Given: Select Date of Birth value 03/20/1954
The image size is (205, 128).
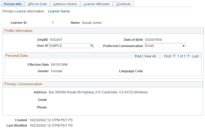Looking at the screenshot, I should pos(153,40).
